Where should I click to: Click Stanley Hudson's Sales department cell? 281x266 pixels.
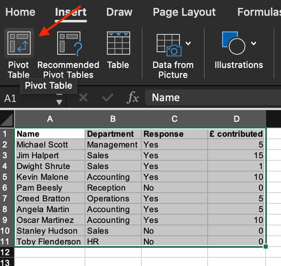pos(113,231)
